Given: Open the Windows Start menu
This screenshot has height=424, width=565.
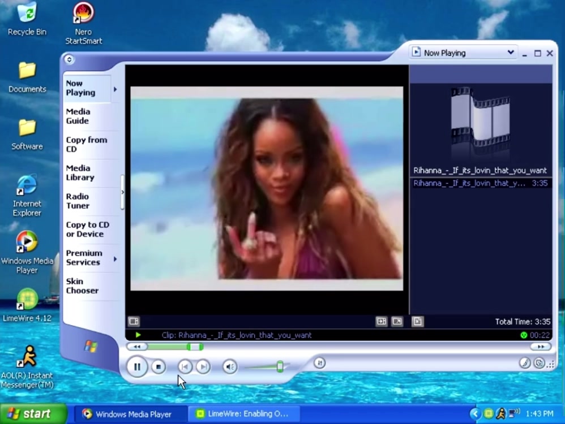Looking at the screenshot, I should 33,414.
